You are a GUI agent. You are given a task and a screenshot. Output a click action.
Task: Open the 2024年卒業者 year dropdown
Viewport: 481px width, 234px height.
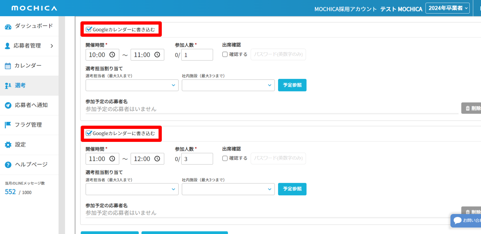(447, 8)
